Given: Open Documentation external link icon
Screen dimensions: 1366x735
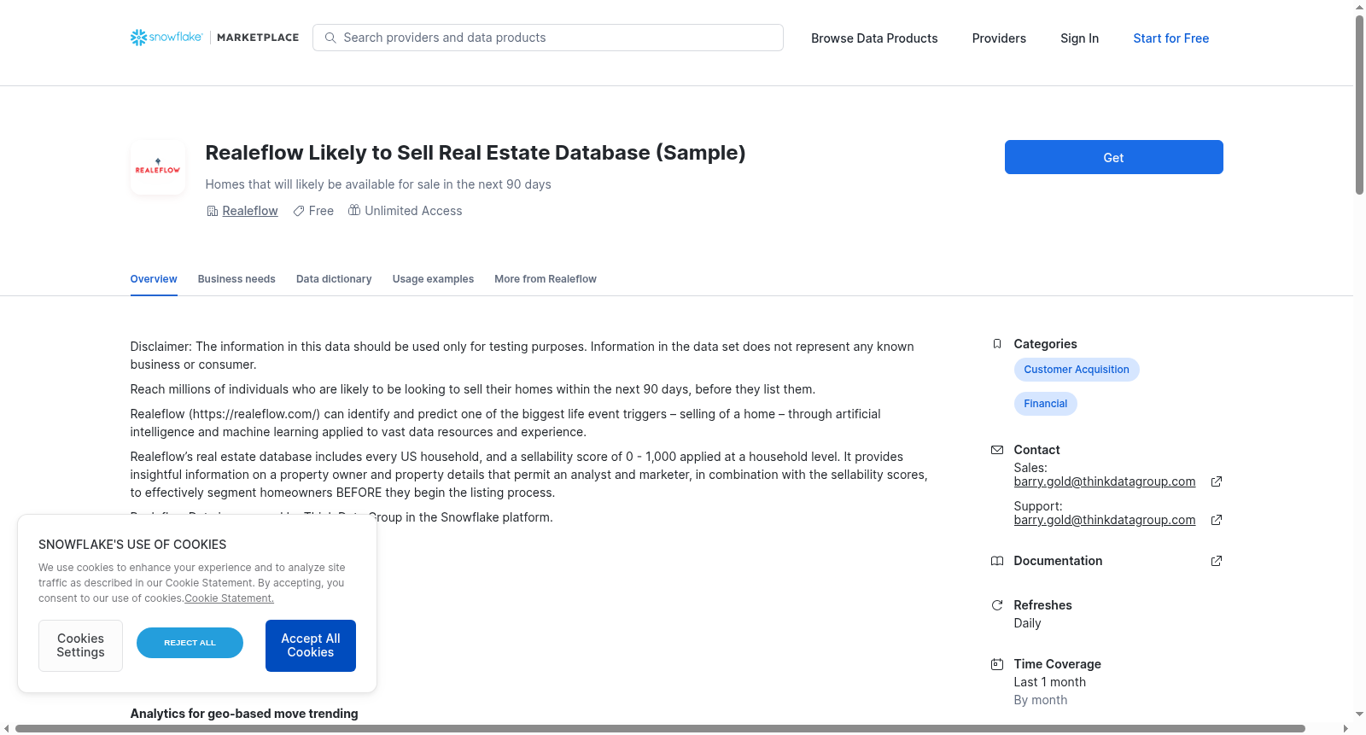Looking at the screenshot, I should tap(1217, 561).
